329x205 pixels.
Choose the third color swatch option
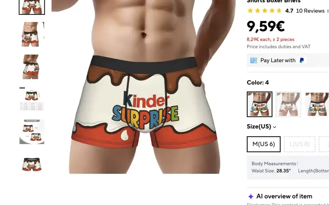pyautogui.click(x=317, y=104)
